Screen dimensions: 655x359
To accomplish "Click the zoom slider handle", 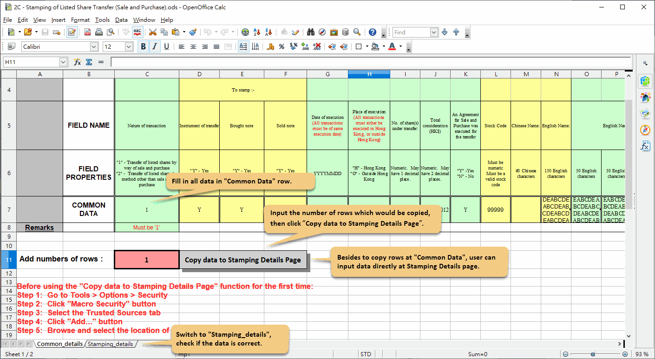I will (x=593, y=354).
